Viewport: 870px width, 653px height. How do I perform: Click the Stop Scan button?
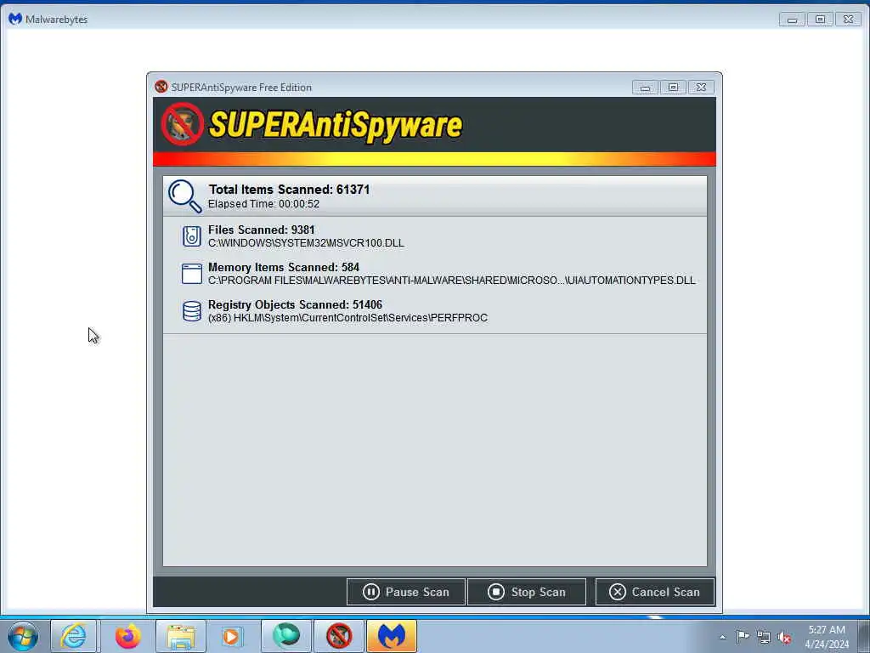point(527,592)
